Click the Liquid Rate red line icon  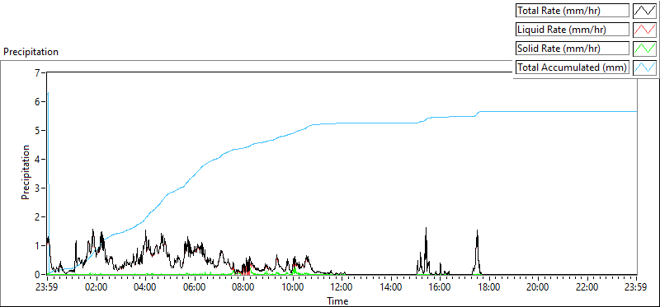(x=644, y=30)
